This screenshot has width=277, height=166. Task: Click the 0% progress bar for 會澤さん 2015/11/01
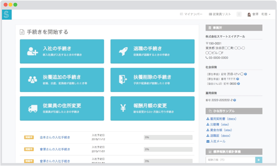[x=168, y=149]
